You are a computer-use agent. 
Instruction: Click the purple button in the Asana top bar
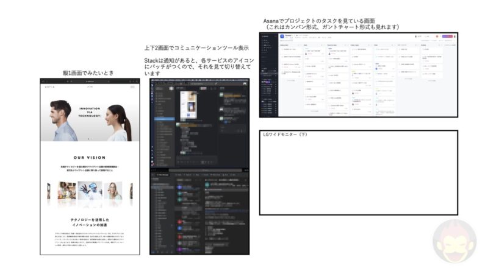[x=447, y=37]
